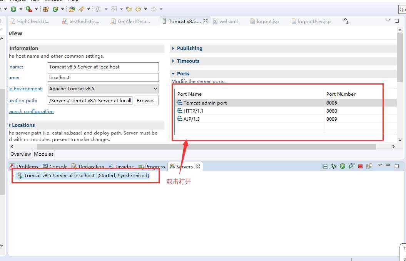Open the launch configuration link
Viewport: 406px width, 261px height.
coord(31,111)
